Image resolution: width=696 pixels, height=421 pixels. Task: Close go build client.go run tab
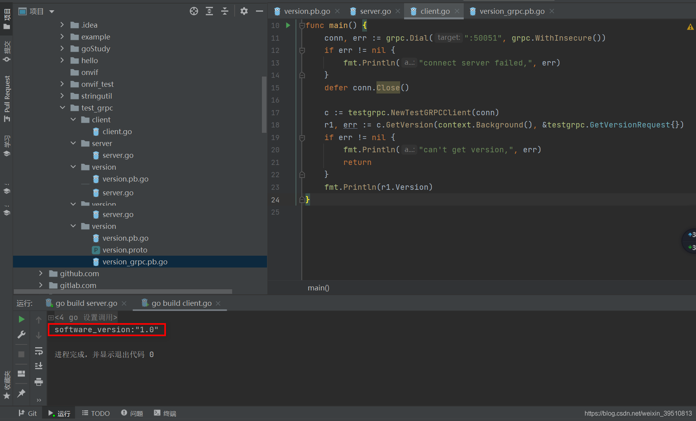click(218, 303)
